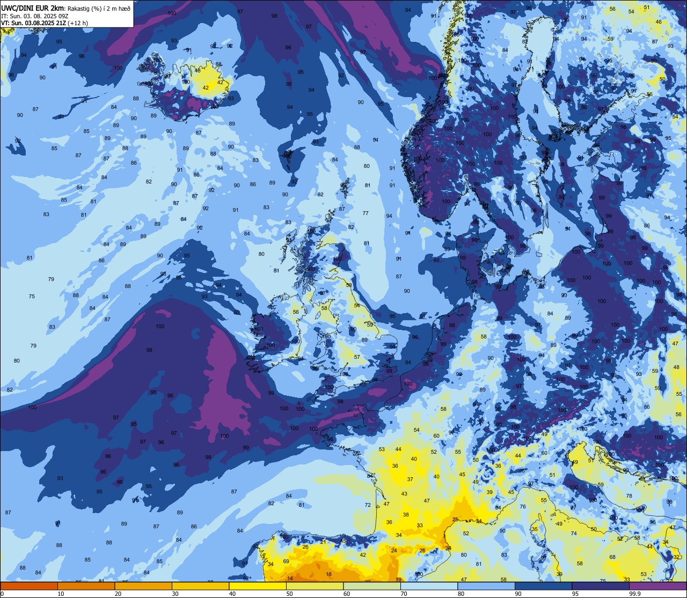The width and height of the screenshot is (687, 598).
Task: Click the legend tick label "70"
Action: point(404,594)
